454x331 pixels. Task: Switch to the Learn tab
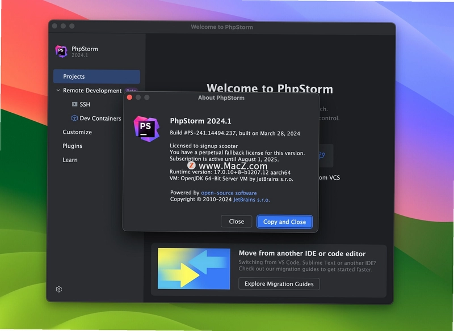pos(70,160)
